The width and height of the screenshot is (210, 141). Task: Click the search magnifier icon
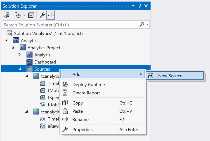point(142,24)
